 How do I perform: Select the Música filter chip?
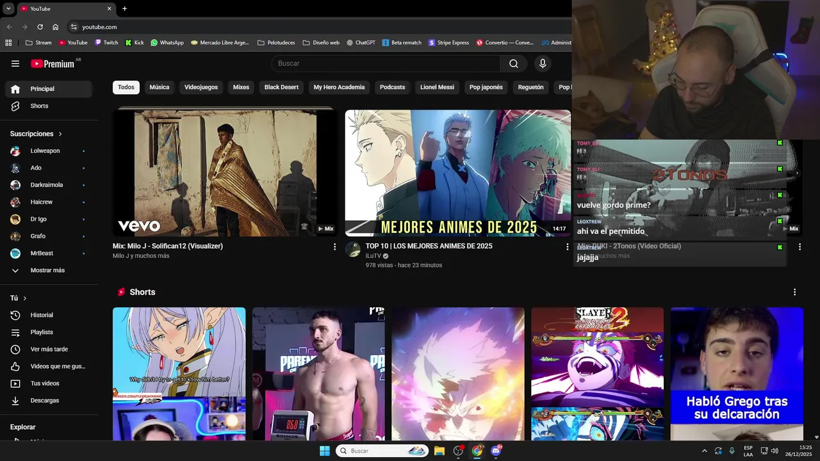160,87
